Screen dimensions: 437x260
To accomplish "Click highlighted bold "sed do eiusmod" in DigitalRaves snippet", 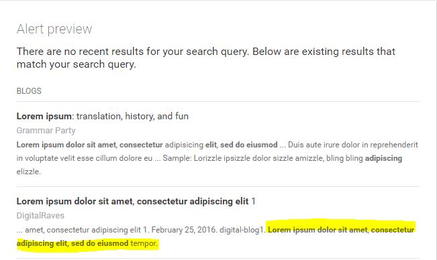I will coord(100,243).
